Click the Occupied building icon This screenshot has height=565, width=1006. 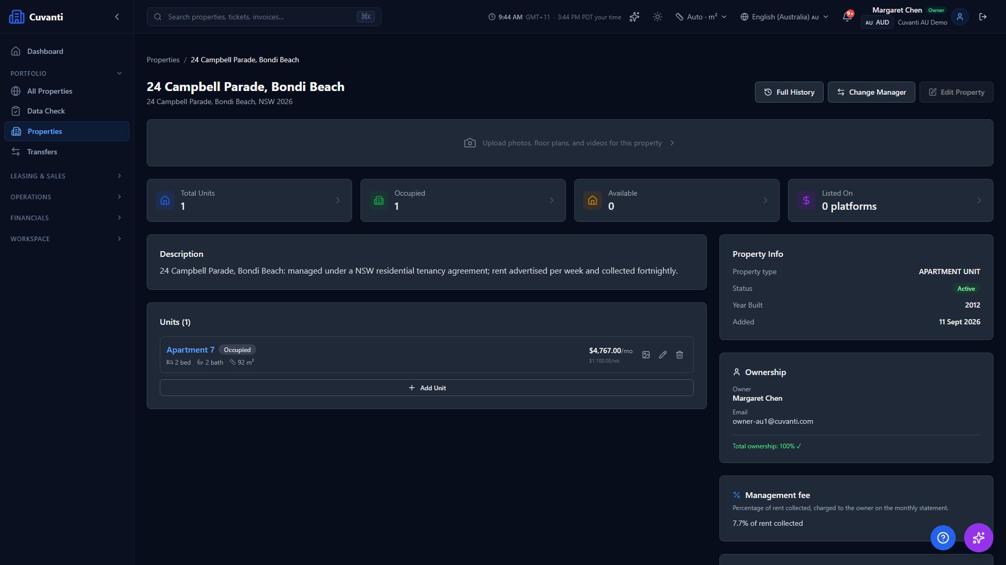click(379, 200)
